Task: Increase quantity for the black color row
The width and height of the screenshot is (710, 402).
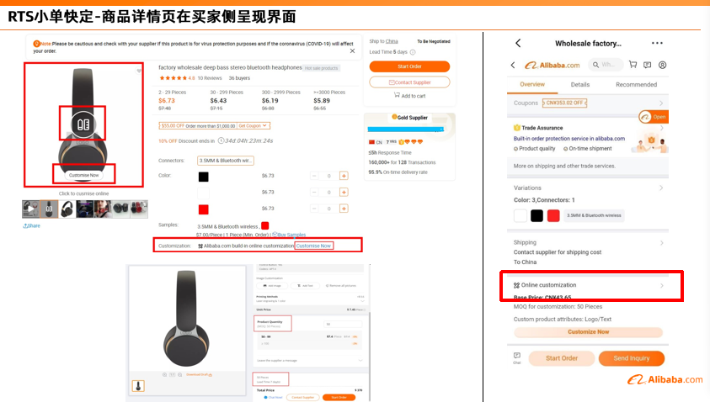Action: [x=344, y=176]
